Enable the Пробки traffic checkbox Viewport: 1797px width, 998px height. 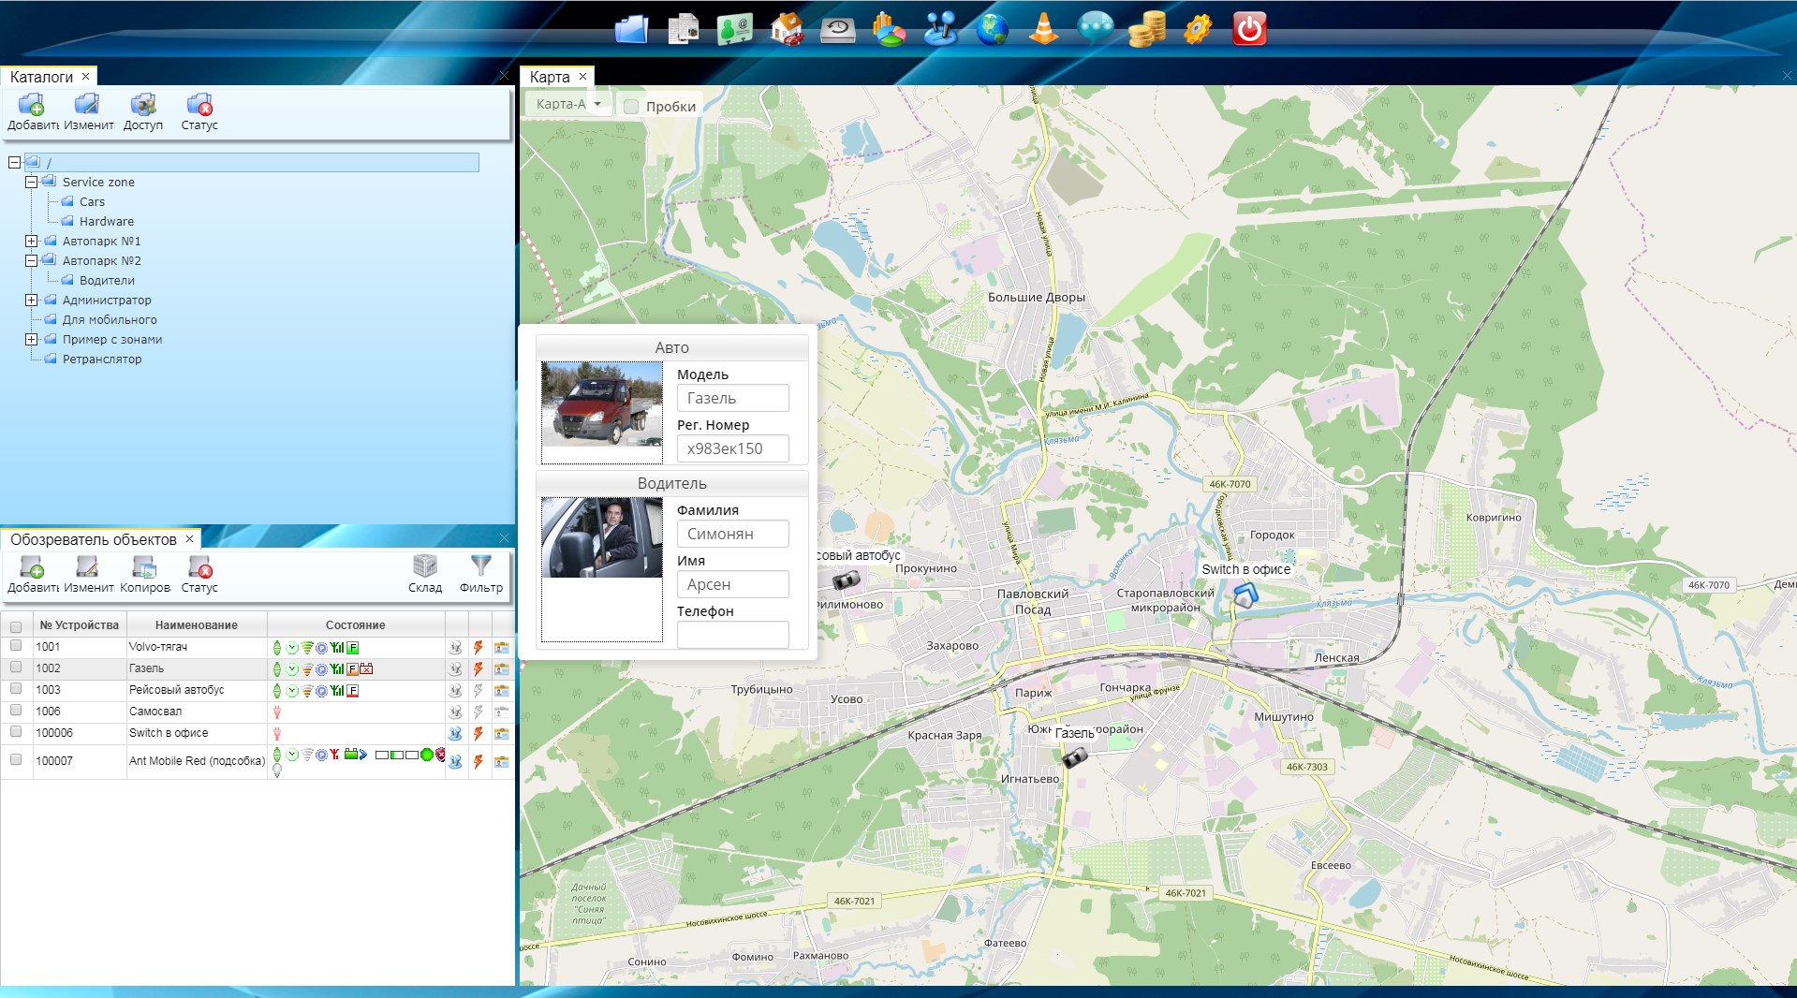(x=631, y=107)
